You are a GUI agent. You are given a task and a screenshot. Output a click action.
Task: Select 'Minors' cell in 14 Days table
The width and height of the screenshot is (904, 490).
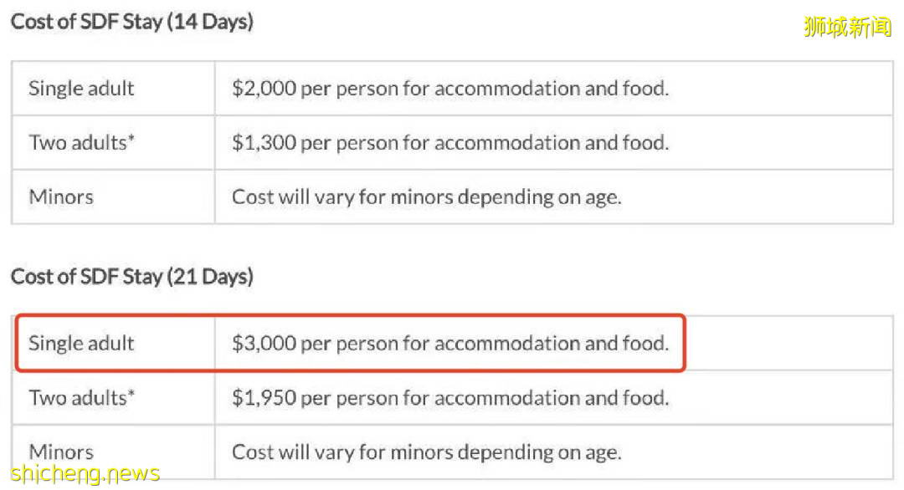click(61, 197)
